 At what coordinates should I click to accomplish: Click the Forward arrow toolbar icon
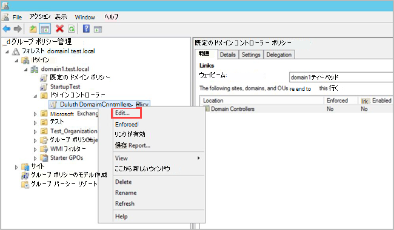tap(18, 29)
